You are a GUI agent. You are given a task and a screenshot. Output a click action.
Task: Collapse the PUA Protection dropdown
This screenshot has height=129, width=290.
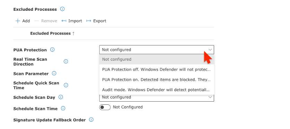point(157,50)
